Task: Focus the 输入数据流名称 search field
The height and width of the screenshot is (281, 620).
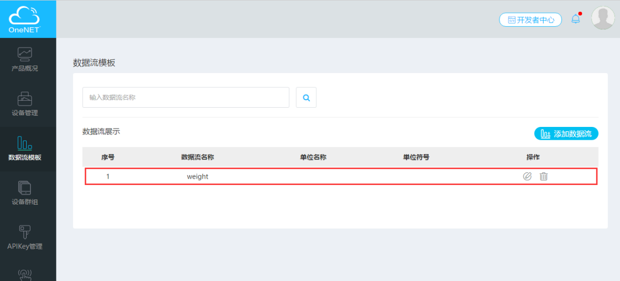Action: [186, 98]
